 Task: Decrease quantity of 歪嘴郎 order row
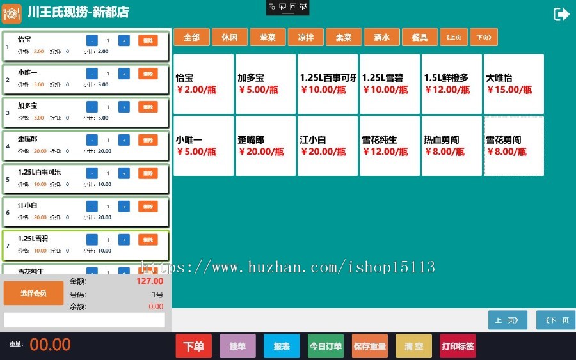pyautogui.click(x=92, y=140)
